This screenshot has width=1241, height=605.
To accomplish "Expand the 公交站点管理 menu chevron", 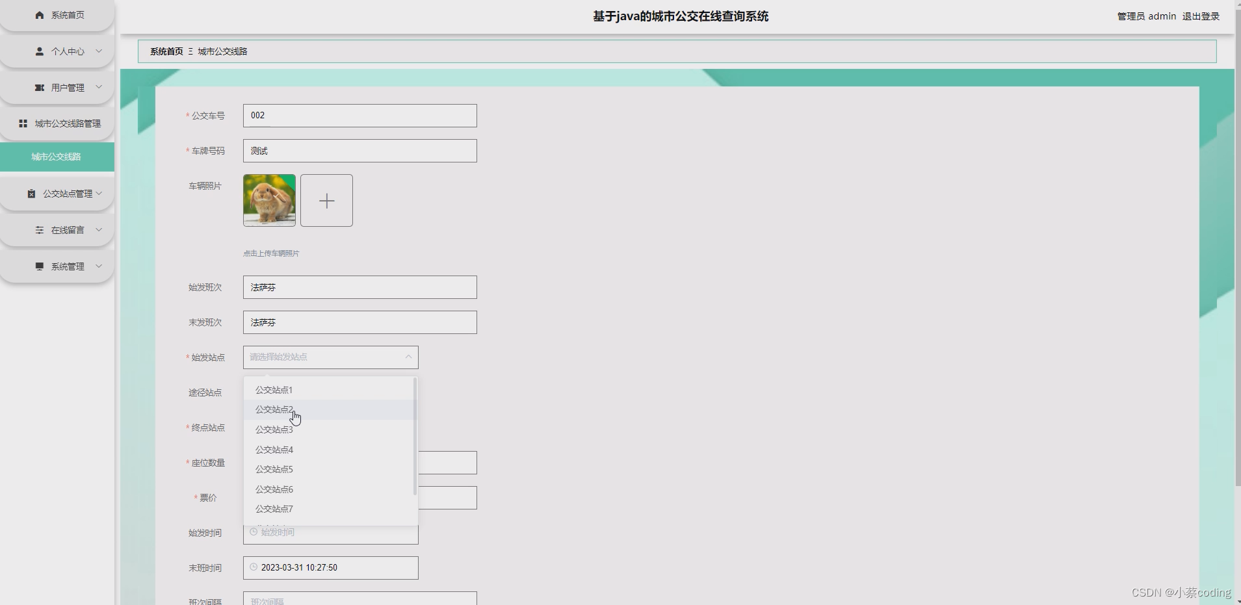I will pos(99,193).
